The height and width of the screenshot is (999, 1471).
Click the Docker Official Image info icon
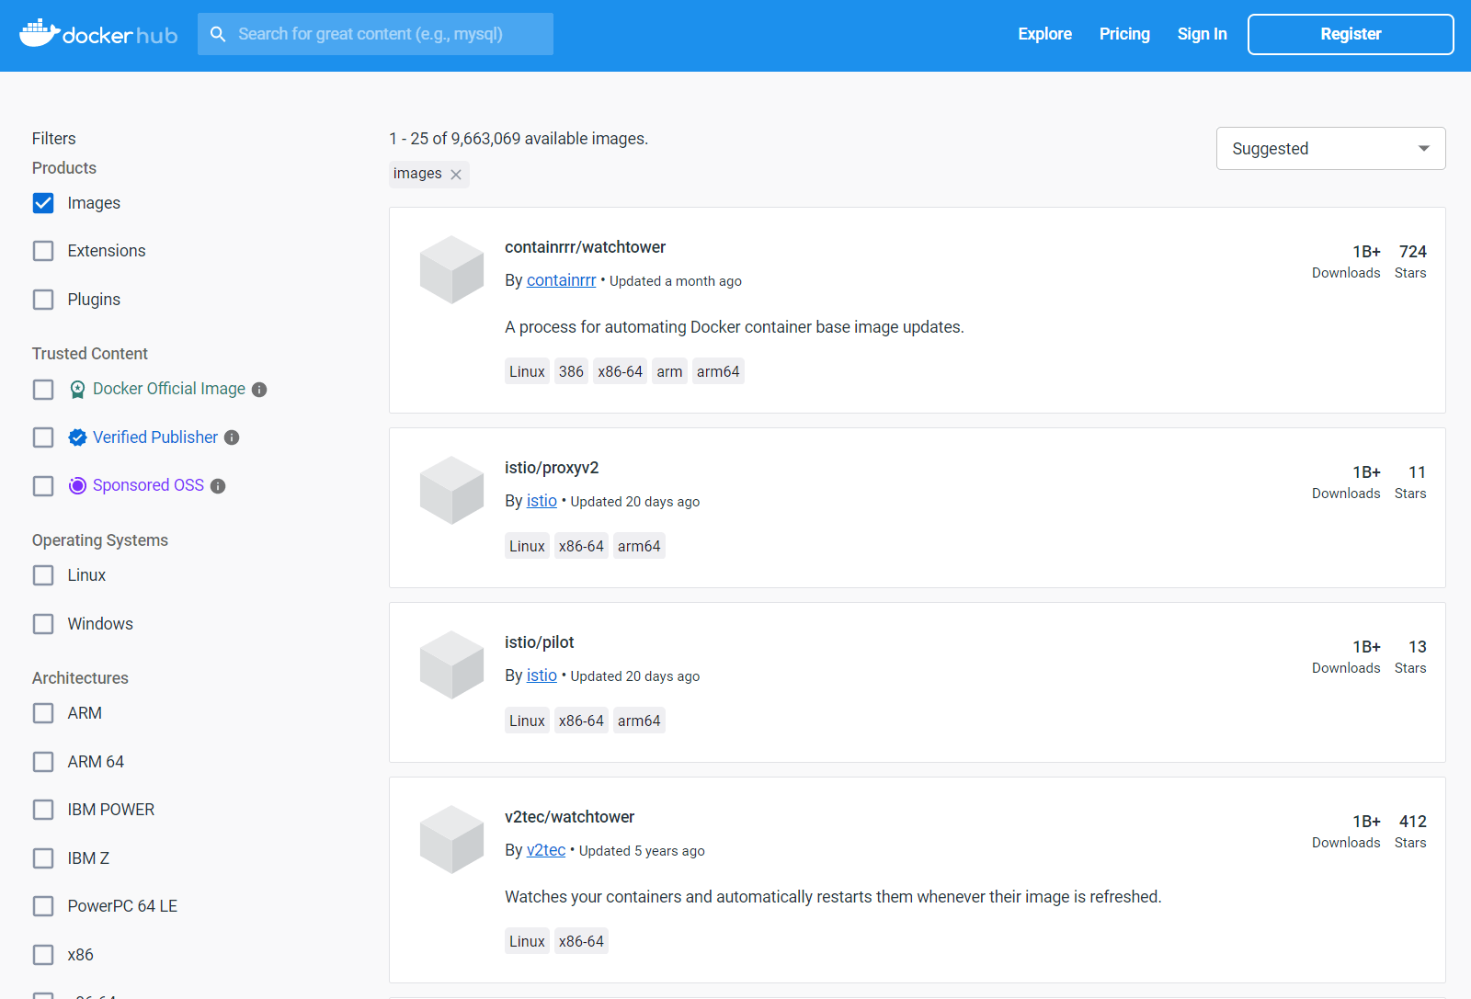[x=259, y=390]
